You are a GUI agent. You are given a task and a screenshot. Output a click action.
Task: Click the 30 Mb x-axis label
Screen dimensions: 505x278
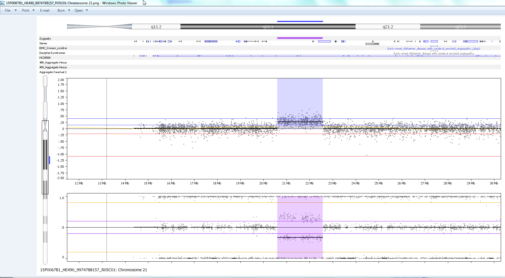pos(494,183)
